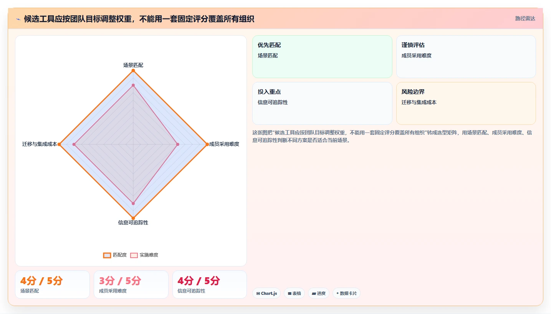
Task: Click the pink data point on the 迁移与集成成本 axis
Action: [x=74, y=144]
